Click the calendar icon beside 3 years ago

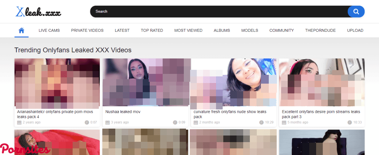pos(107,122)
